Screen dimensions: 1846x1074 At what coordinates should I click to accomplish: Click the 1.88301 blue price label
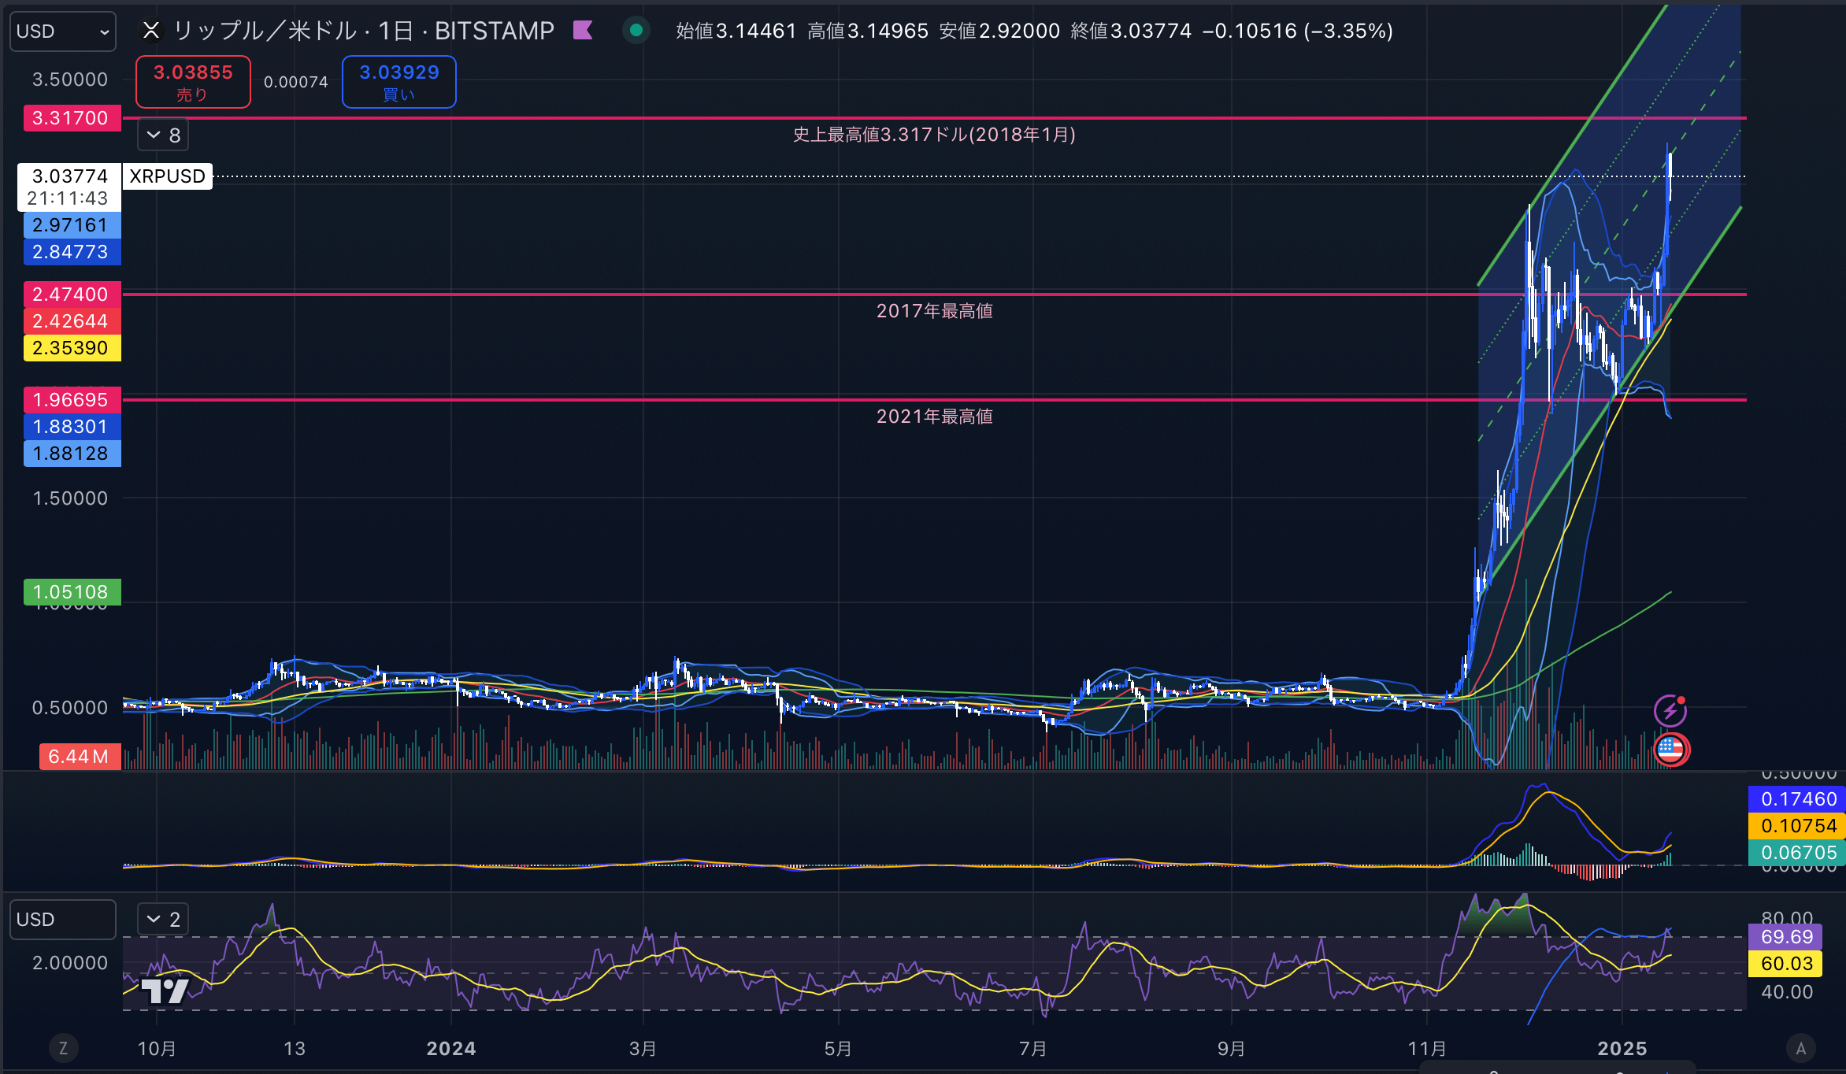click(71, 427)
